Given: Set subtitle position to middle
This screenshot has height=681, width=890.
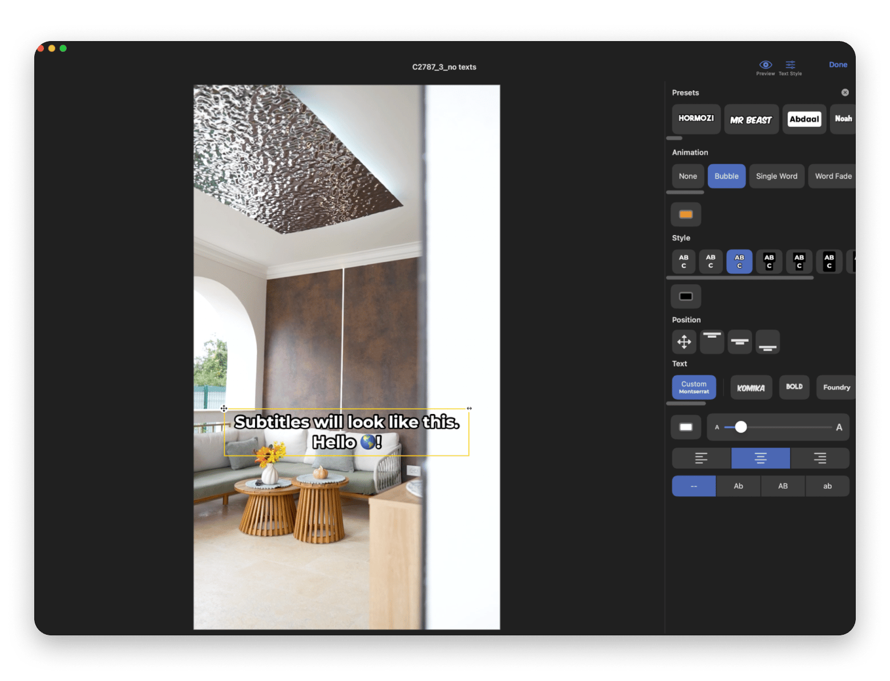Looking at the screenshot, I should click(x=739, y=342).
